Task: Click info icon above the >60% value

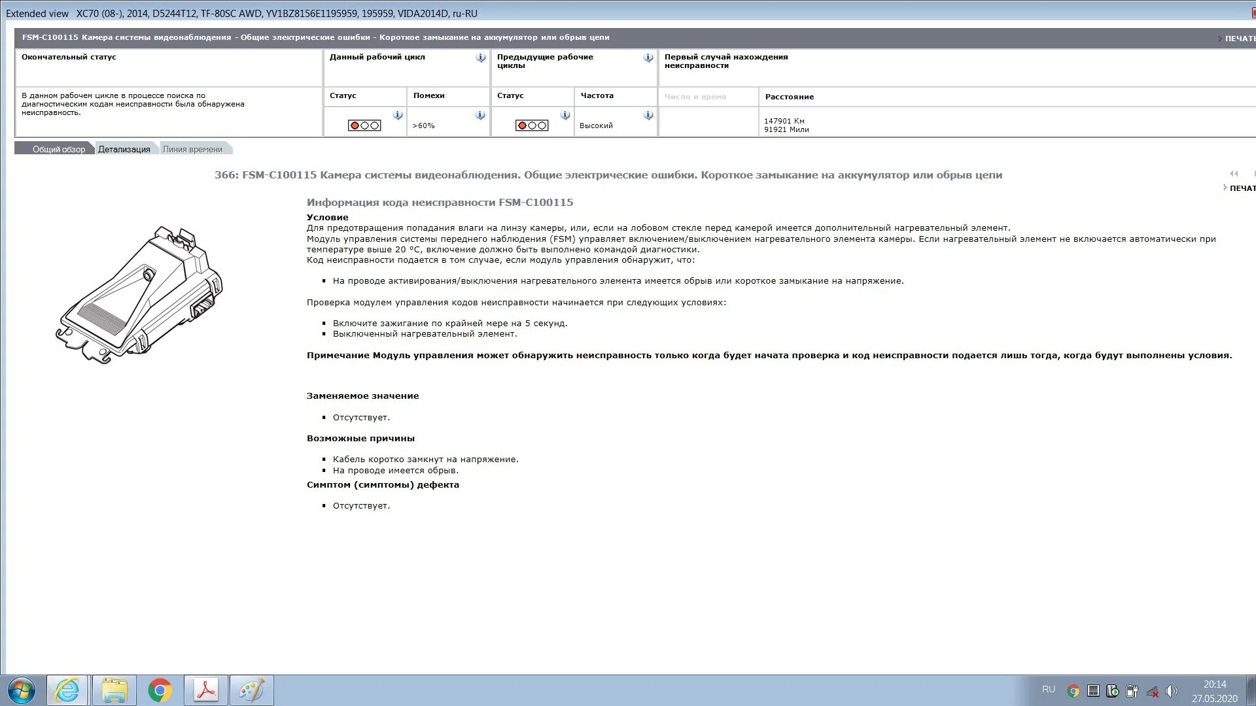Action: click(480, 115)
